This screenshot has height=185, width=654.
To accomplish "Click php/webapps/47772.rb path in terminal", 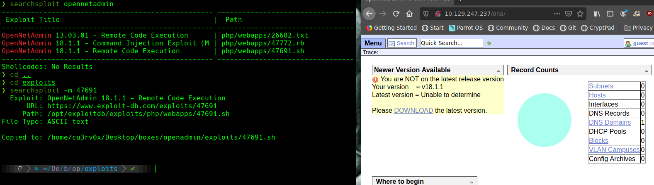I will click(x=263, y=43).
